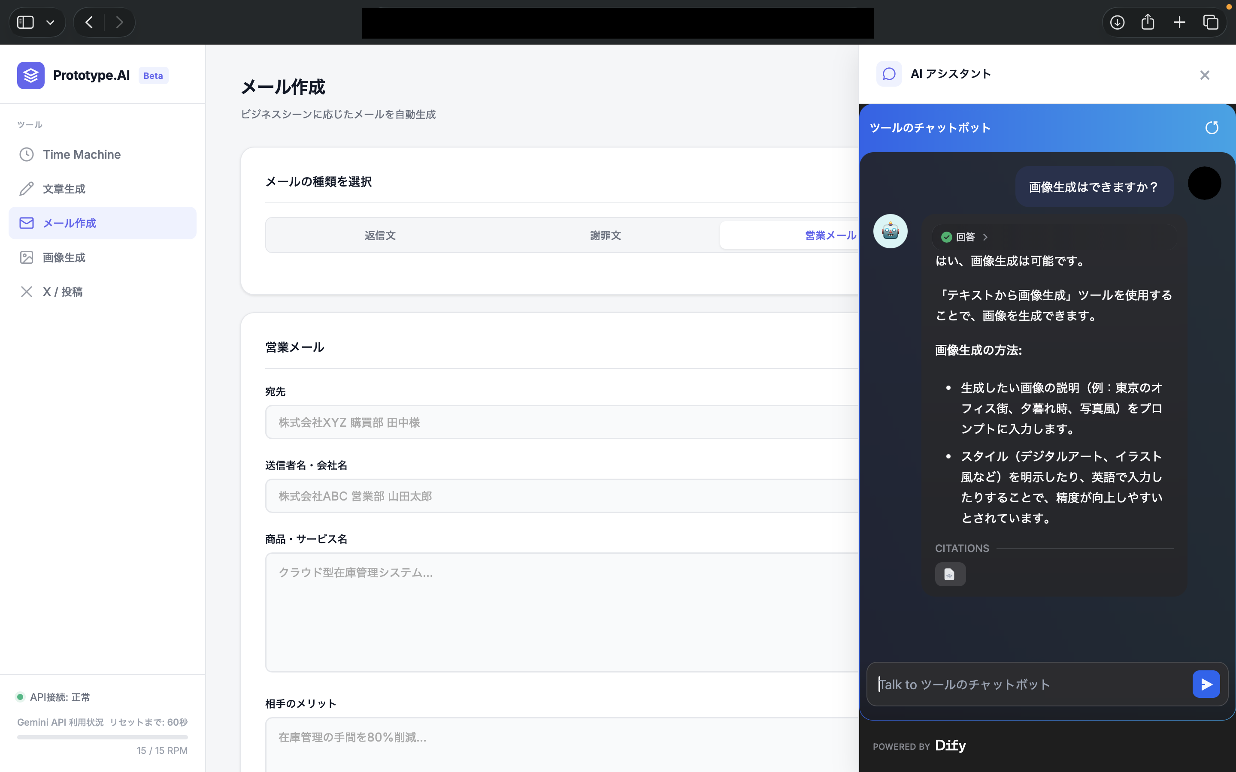Click the picture icon beside 画像生成
The image size is (1236, 772).
pos(27,257)
